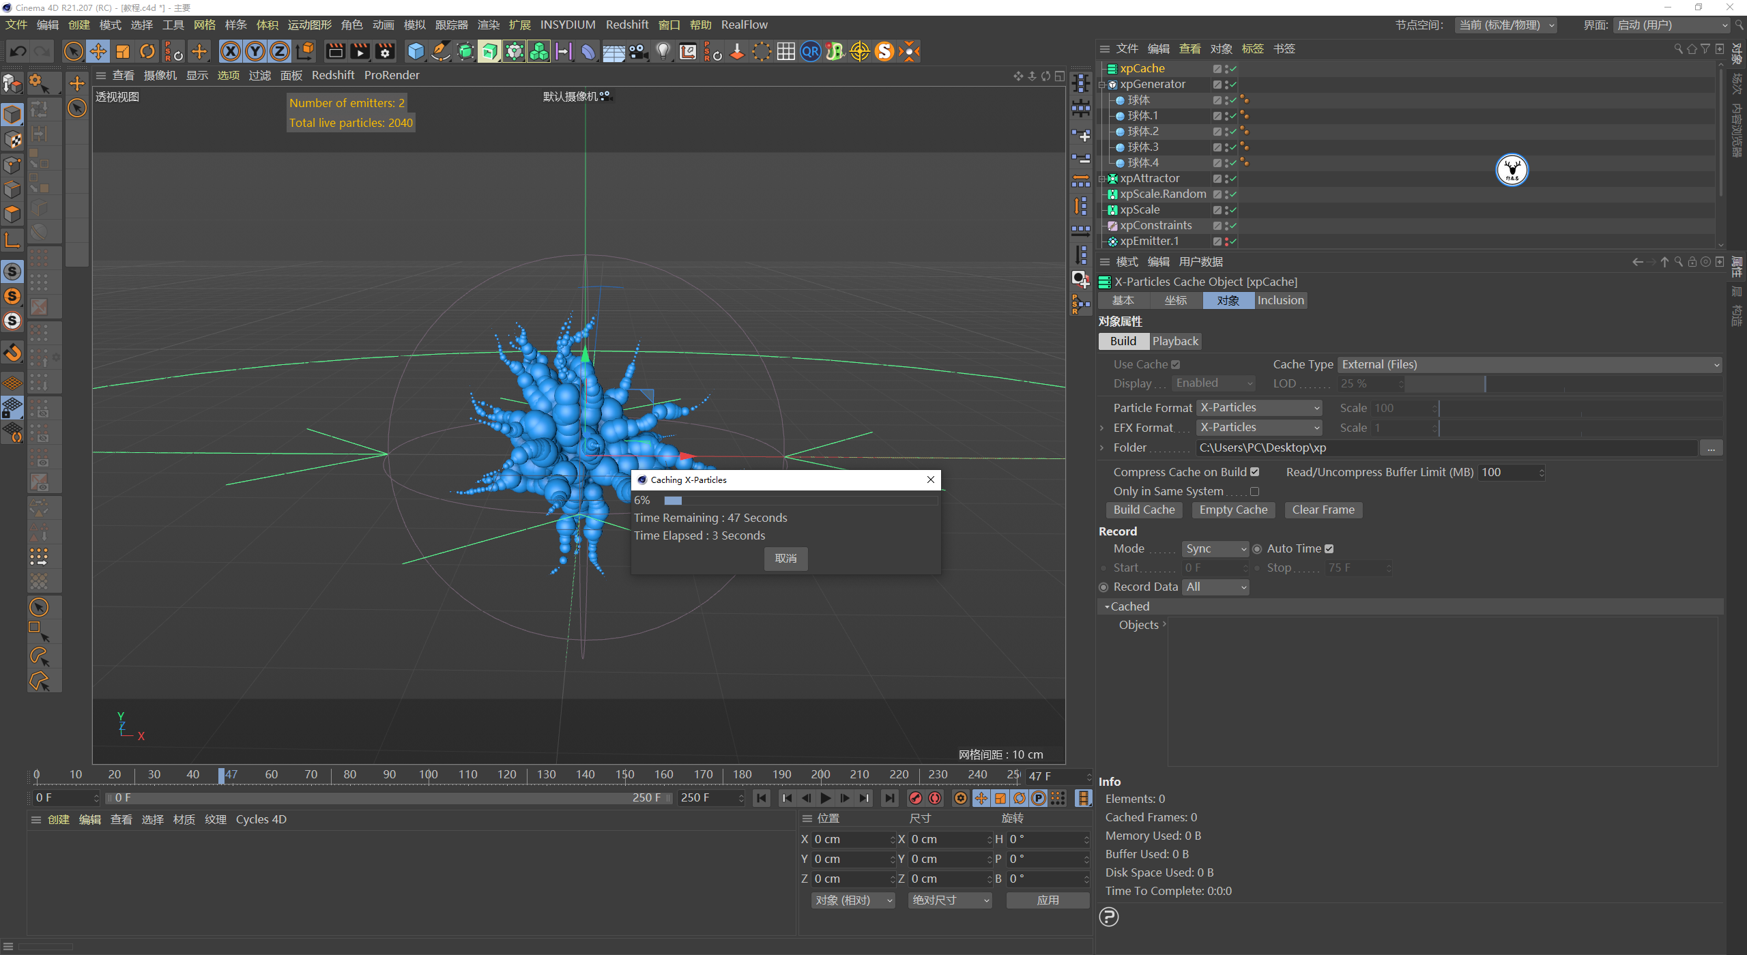Open the 对象 (相对) coordinate dropdown
This screenshot has width=1747, height=955.
point(853,900)
